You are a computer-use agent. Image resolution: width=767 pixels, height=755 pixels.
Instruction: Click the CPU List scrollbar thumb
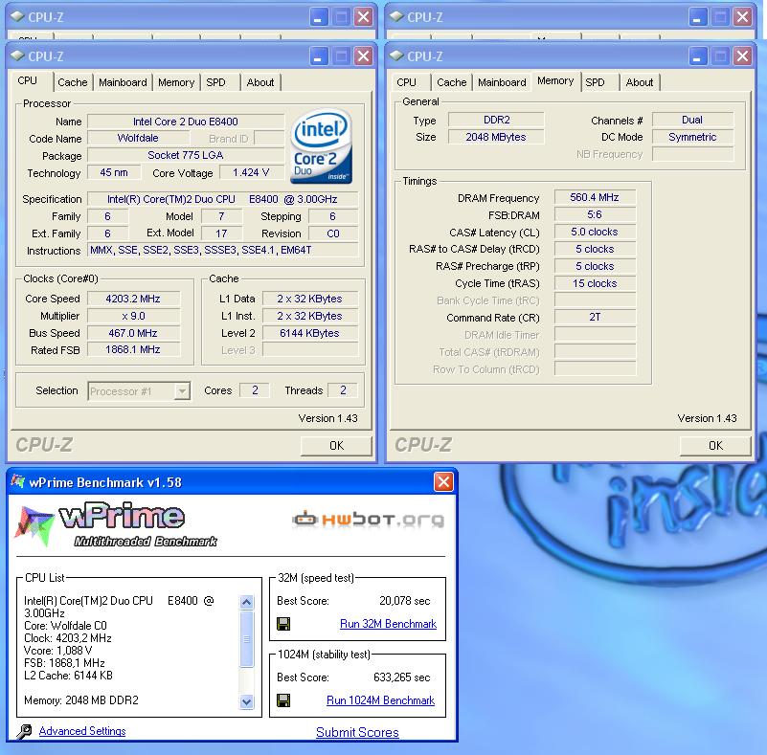coord(246,638)
